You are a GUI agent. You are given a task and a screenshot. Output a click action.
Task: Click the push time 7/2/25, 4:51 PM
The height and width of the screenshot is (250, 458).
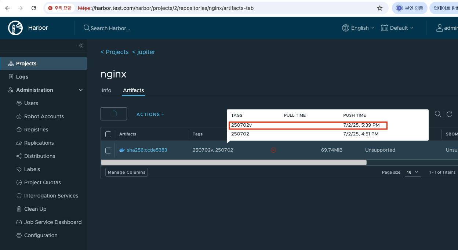tap(361, 134)
